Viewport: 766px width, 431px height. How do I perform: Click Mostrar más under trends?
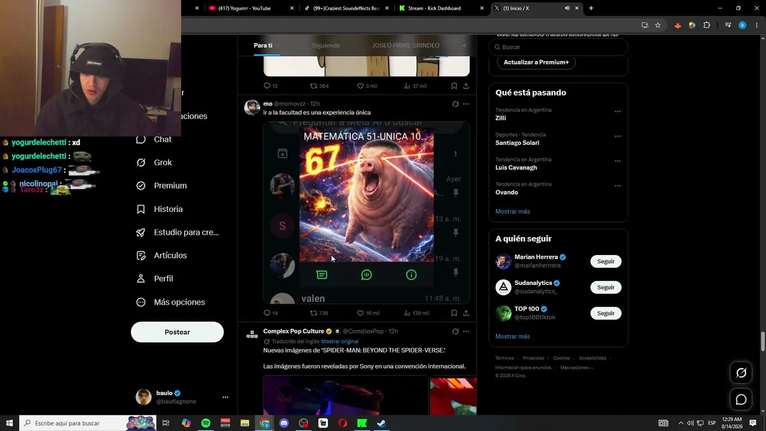pos(512,211)
